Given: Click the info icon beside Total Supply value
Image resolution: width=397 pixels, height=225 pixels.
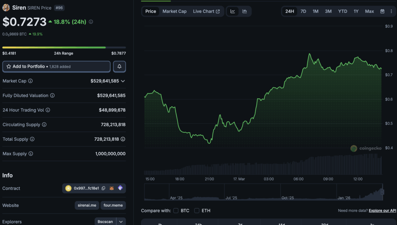Looking at the screenshot, I should 123,139.
